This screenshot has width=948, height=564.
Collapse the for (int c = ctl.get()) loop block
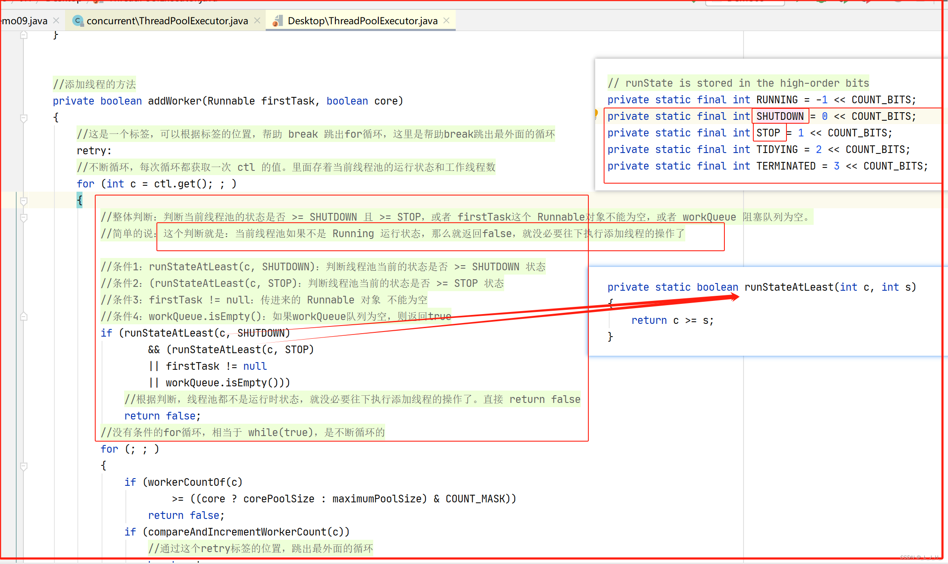pos(24,201)
